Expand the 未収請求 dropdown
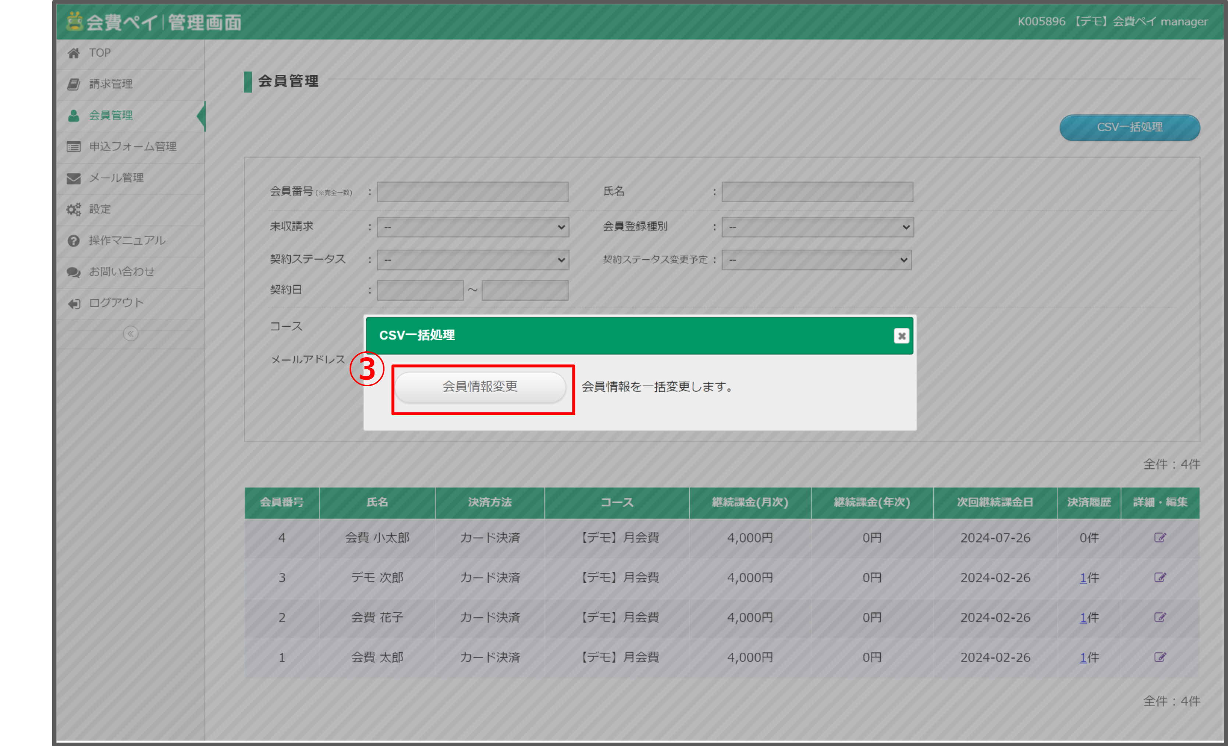 click(472, 227)
